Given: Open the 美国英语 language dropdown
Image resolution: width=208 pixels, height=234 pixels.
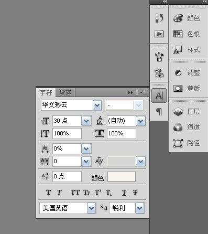Looking at the screenshot, I should tap(92, 208).
